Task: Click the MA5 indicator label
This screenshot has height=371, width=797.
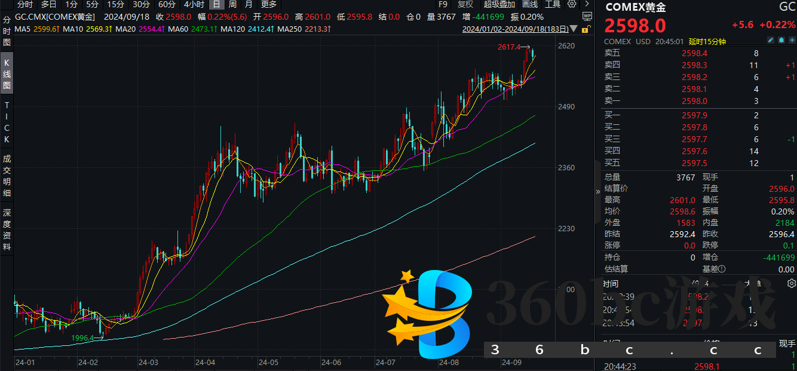Action: coord(23,29)
